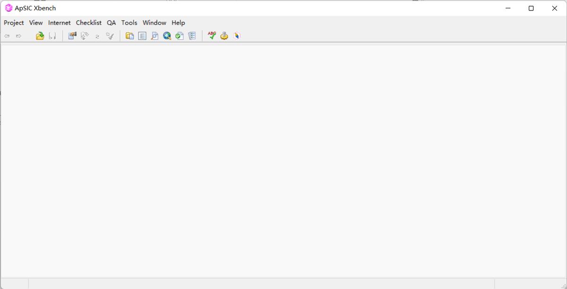This screenshot has width=567, height=289.
Task: Click the ApSIC Xbench pink logo icon
Action: (x=9, y=8)
